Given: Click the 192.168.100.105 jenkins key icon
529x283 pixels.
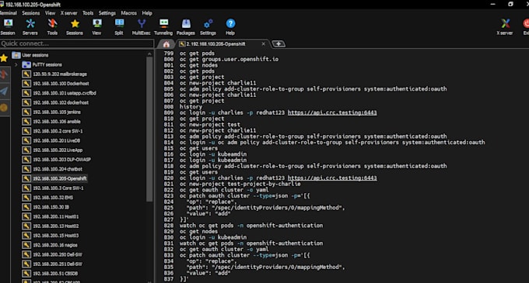Looking at the screenshot, I should [26, 112].
